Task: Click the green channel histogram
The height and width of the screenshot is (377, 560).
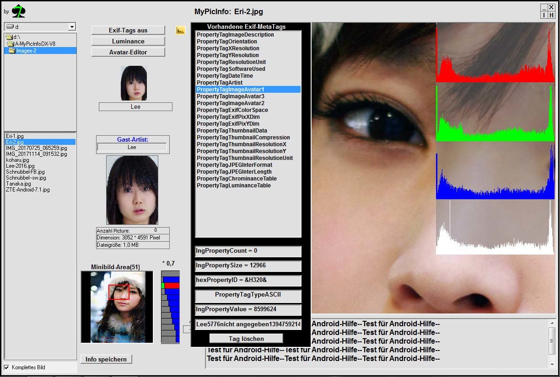Action: (495, 112)
